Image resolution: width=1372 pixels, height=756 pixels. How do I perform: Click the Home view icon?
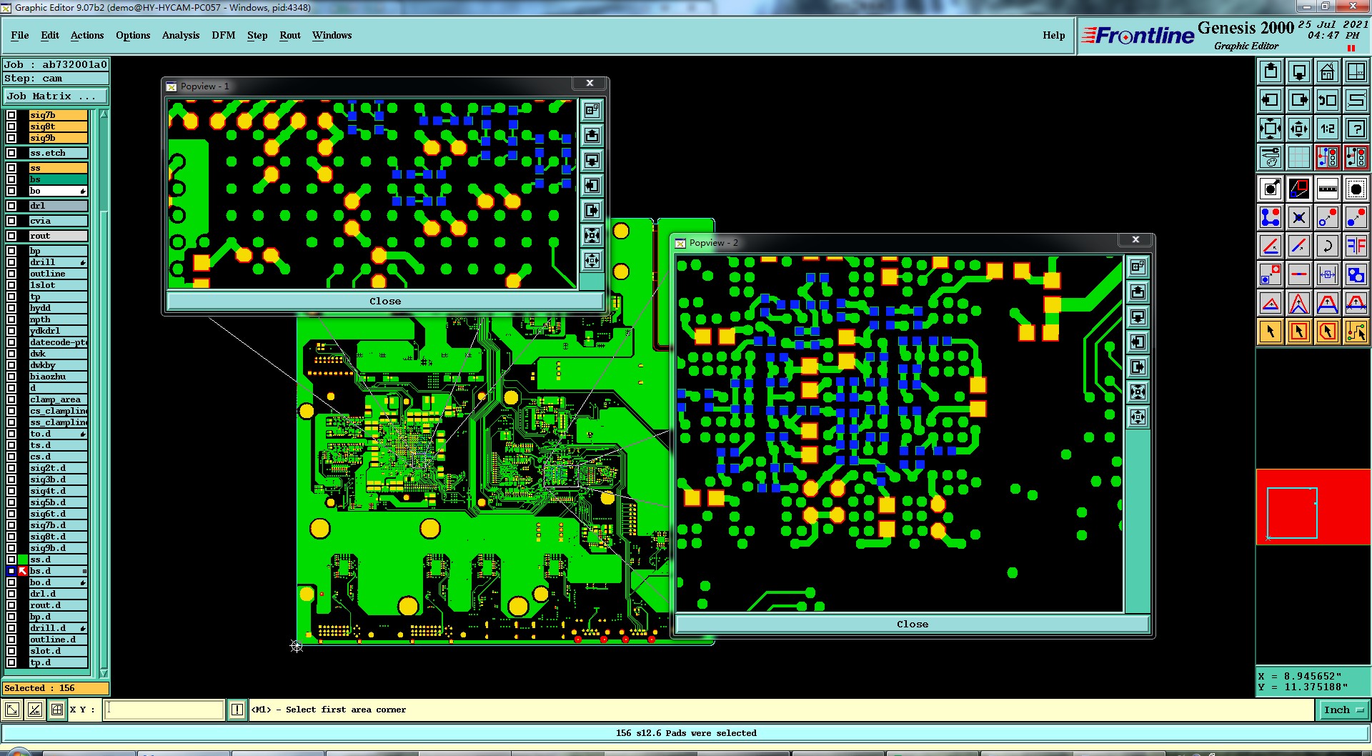[x=1328, y=71]
